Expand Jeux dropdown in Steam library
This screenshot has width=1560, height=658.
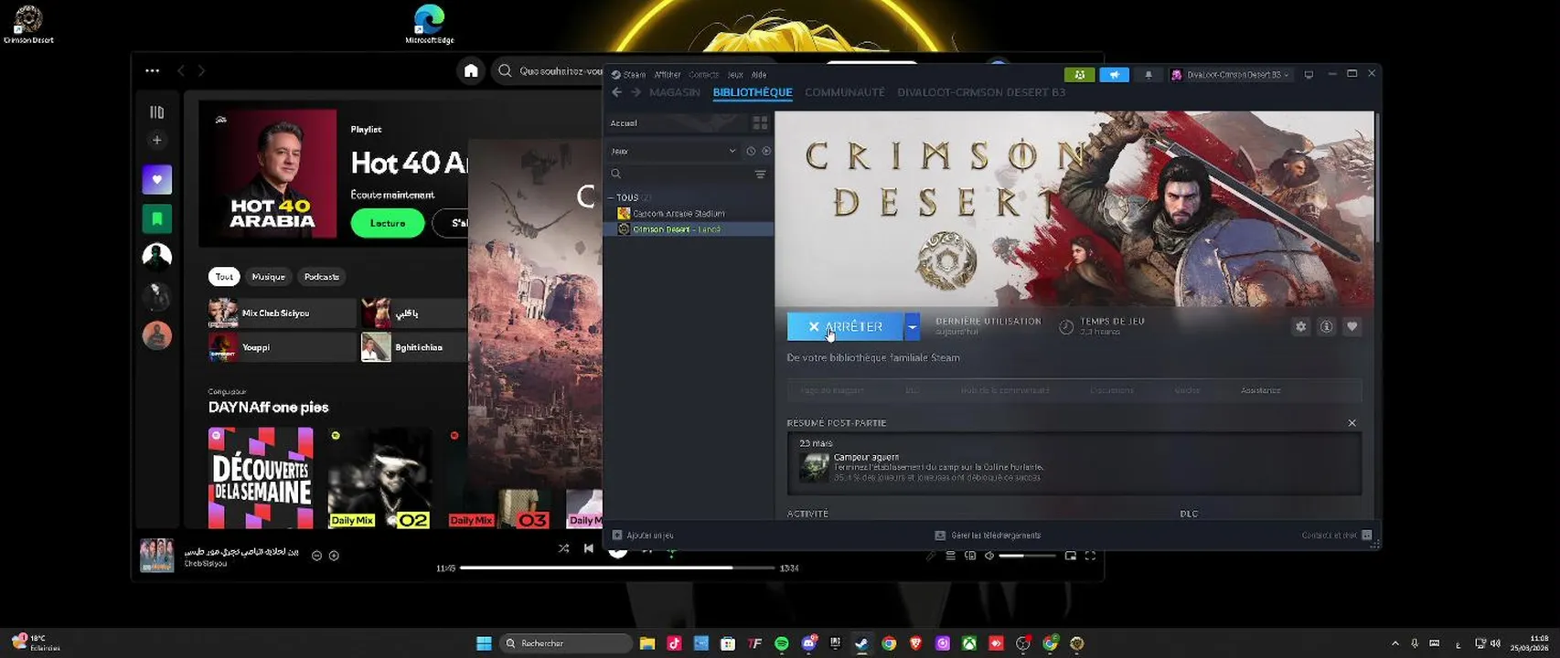coord(673,151)
